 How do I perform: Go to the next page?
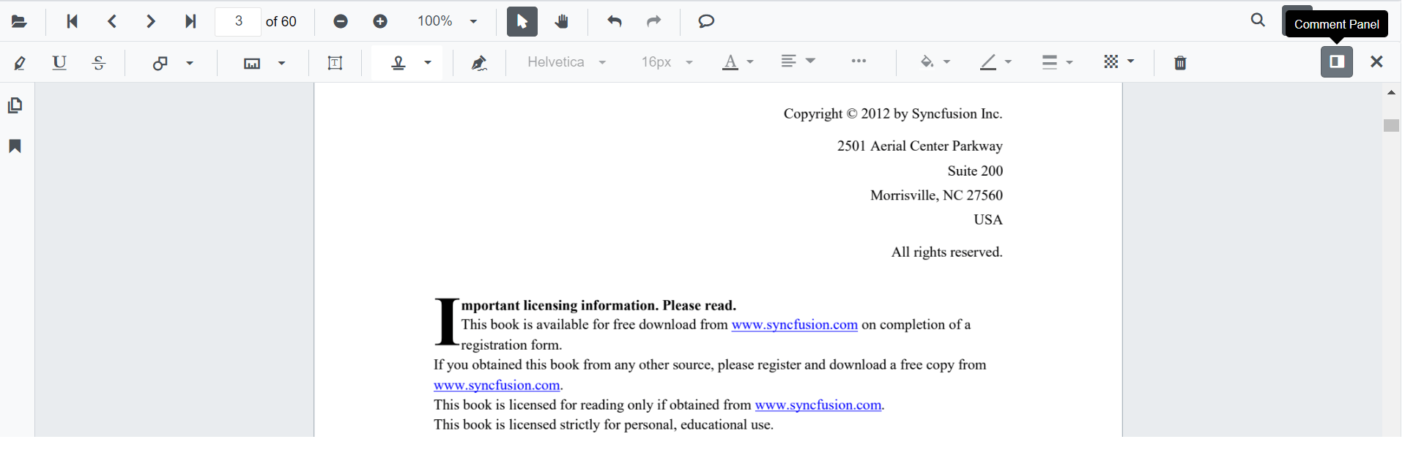(x=151, y=21)
